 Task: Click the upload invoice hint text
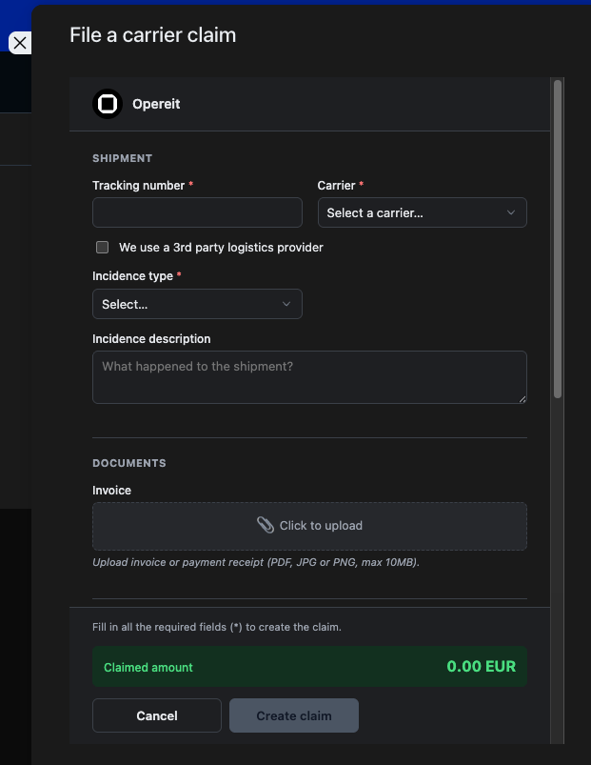pos(256,562)
